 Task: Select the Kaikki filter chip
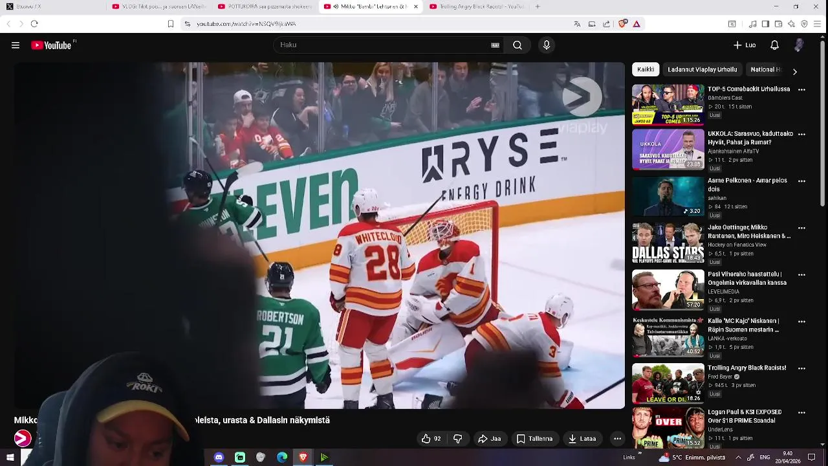click(x=646, y=69)
